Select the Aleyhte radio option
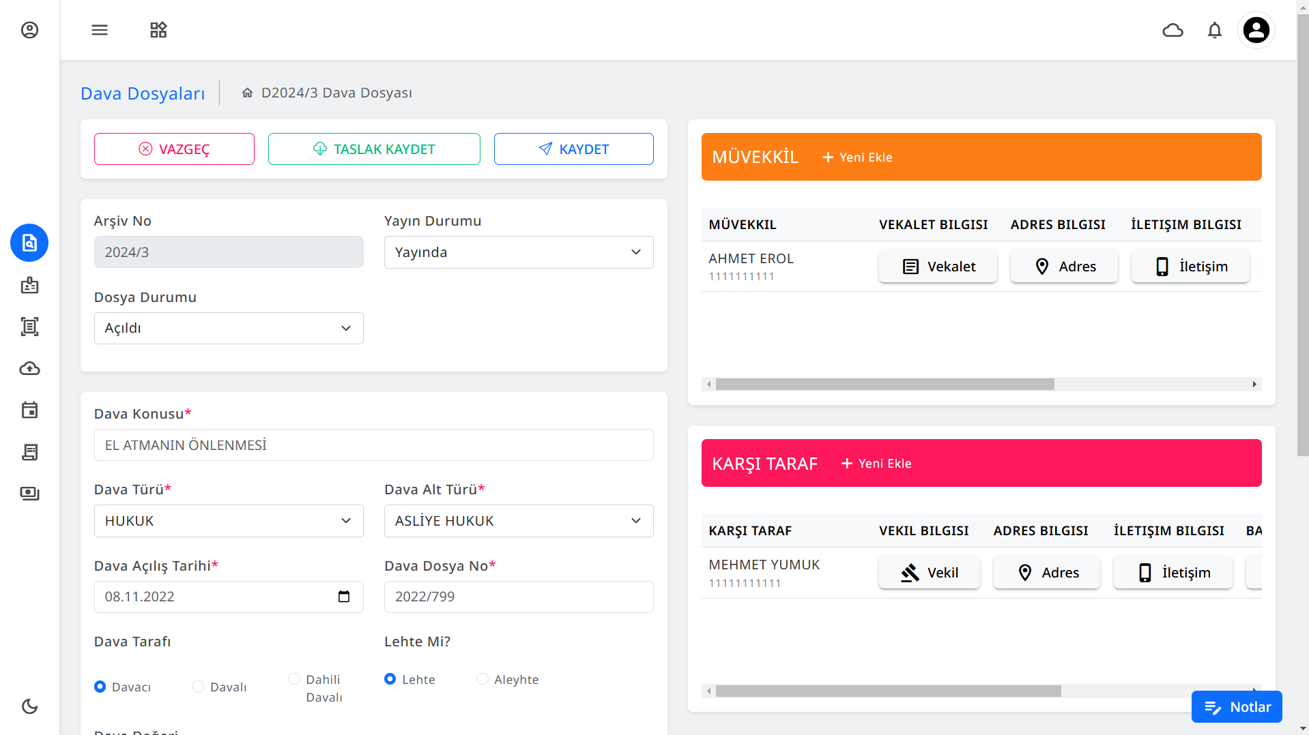 pyautogui.click(x=483, y=679)
